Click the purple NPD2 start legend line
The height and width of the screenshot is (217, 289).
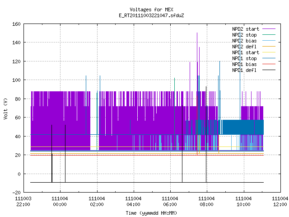[x=269, y=29]
